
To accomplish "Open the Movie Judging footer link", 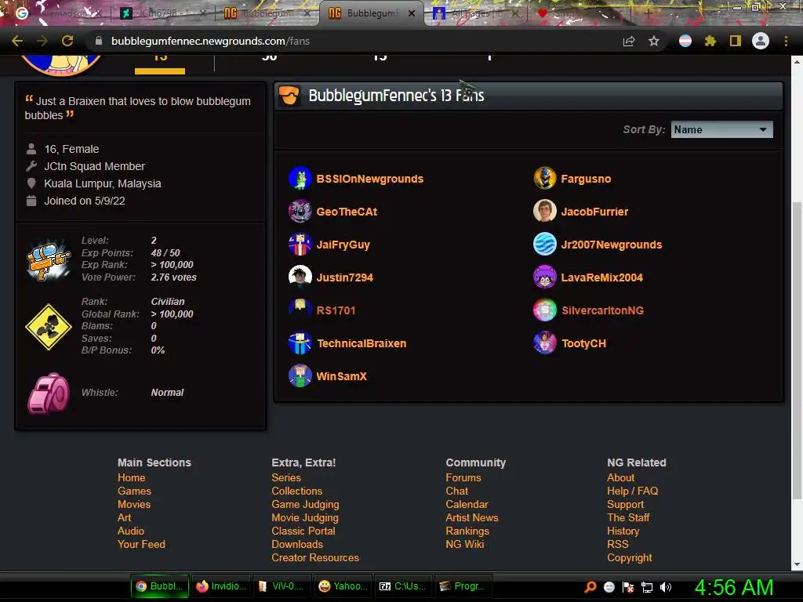I will 305,517.
